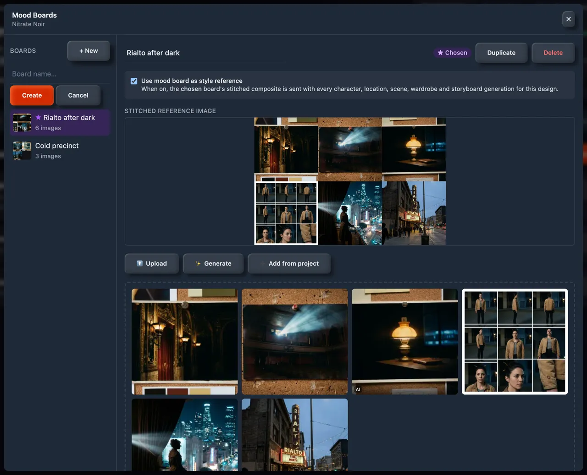Click the Nitrate Noir project subtitle
The width and height of the screenshot is (587, 475).
coord(28,24)
